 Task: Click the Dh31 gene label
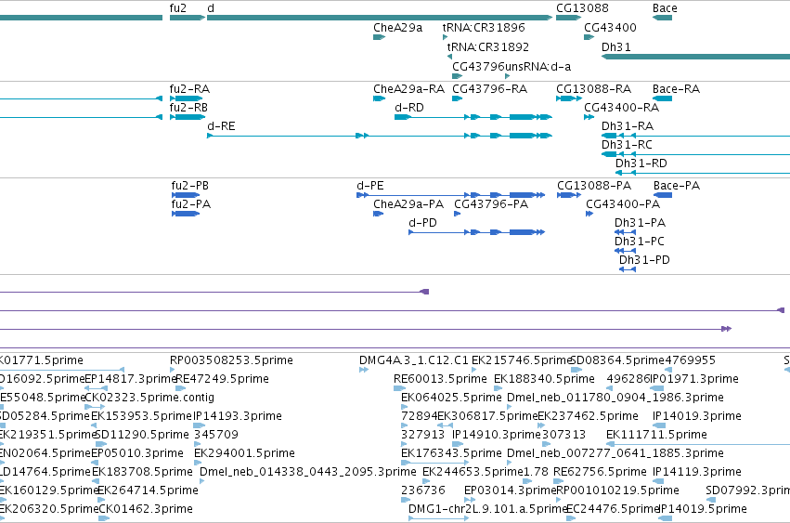pos(616,47)
